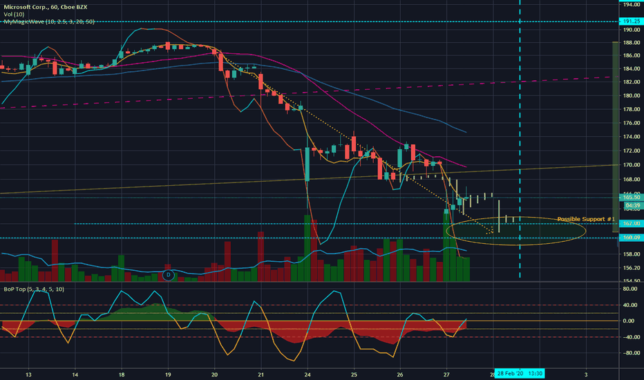644x380 pixels.
Task: Click date 20 on time axis
Action: click(x=214, y=374)
